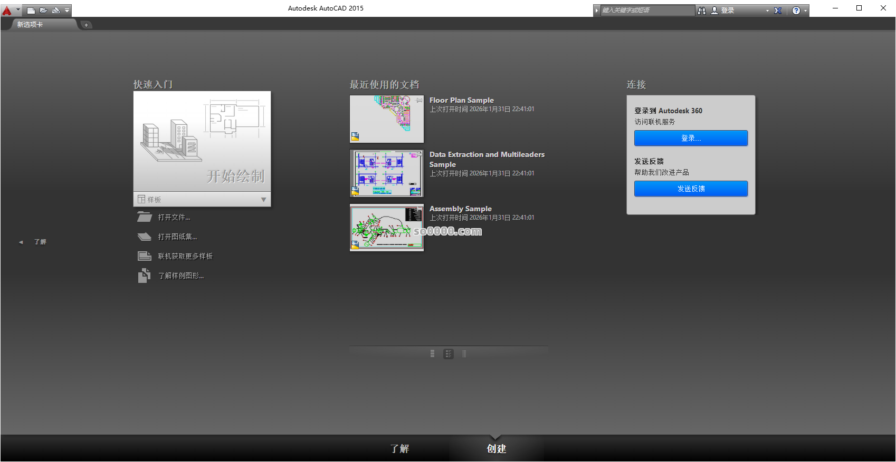Click the blue 发送反馈 button
Image resolution: width=896 pixels, height=462 pixels.
(x=691, y=189)
